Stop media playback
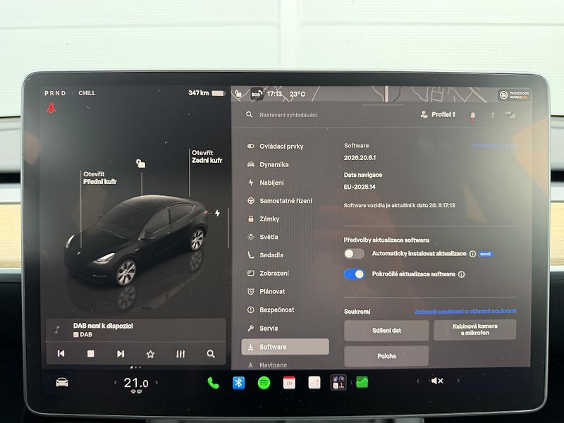 [91, 354]
